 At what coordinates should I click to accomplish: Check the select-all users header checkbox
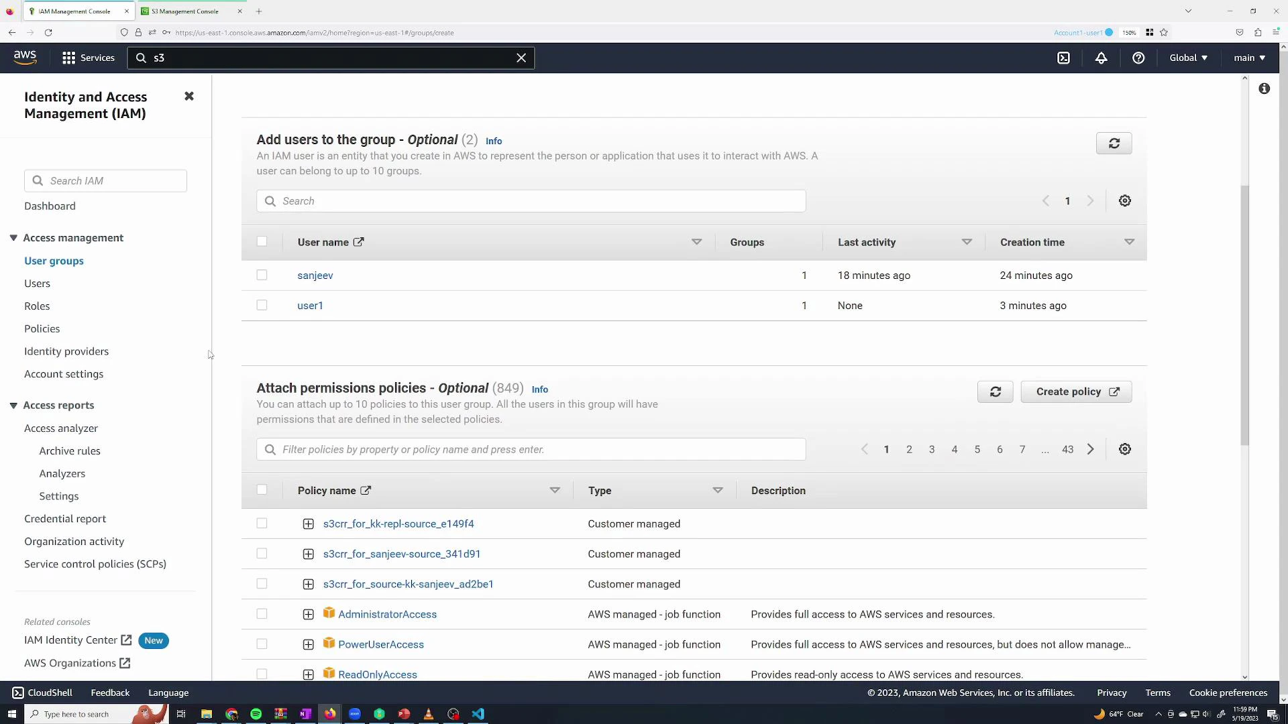pos(262,241)
